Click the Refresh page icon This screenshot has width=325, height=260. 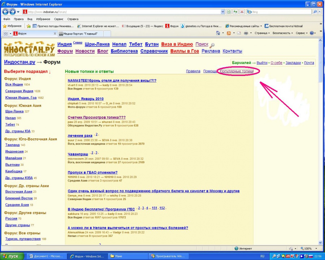pos(235,12)
